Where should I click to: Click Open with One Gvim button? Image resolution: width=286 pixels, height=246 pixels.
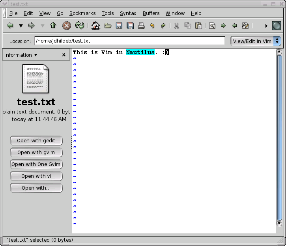point(36,164)
